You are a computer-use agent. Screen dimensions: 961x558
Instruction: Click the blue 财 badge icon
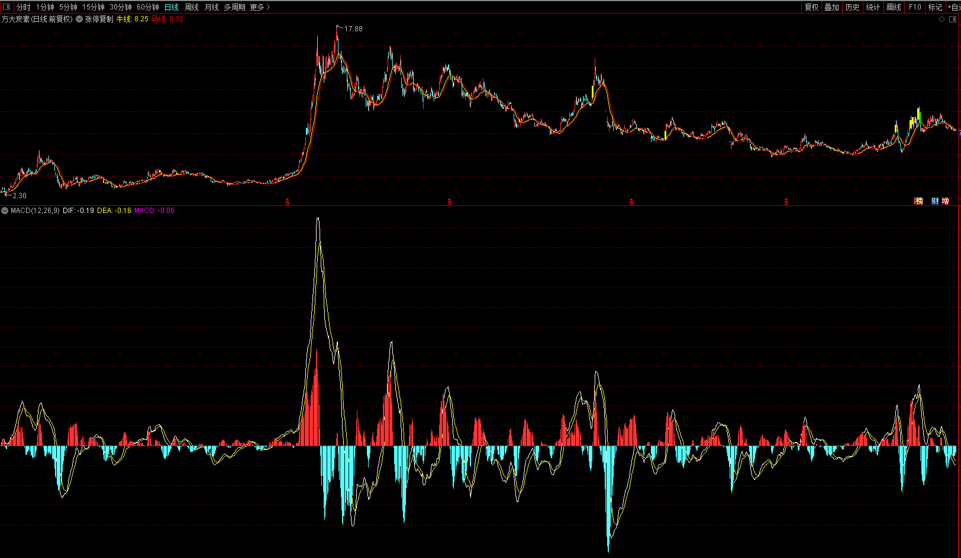tap(935, 201)
